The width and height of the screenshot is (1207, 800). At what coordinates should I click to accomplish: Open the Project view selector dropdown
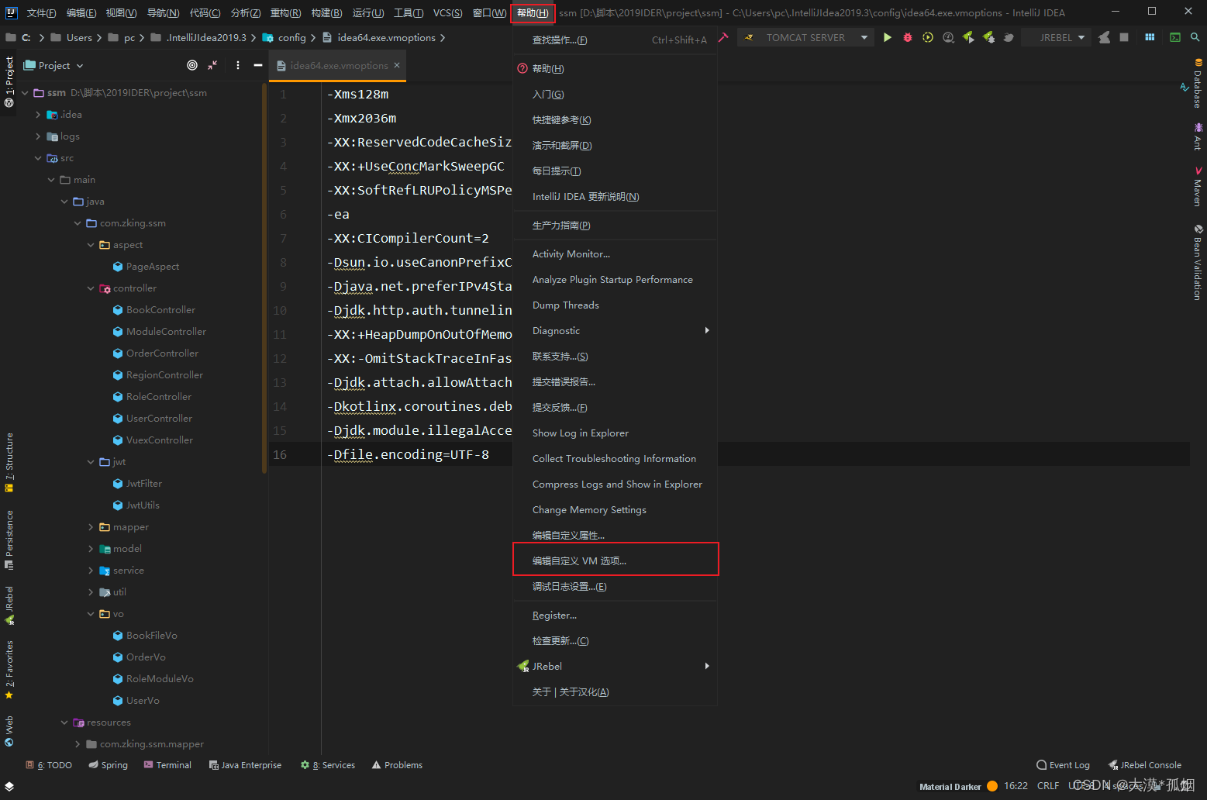[53, 65]
